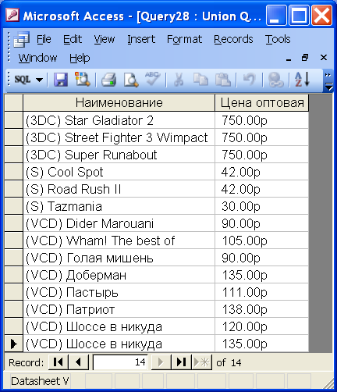Screen dimensions: 337x392
Task: Open the Help menu
Action: [80, 58]
